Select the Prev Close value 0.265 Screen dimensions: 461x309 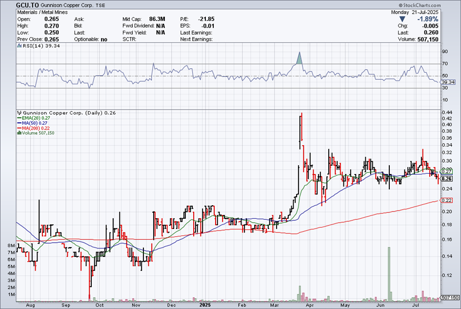51,39
